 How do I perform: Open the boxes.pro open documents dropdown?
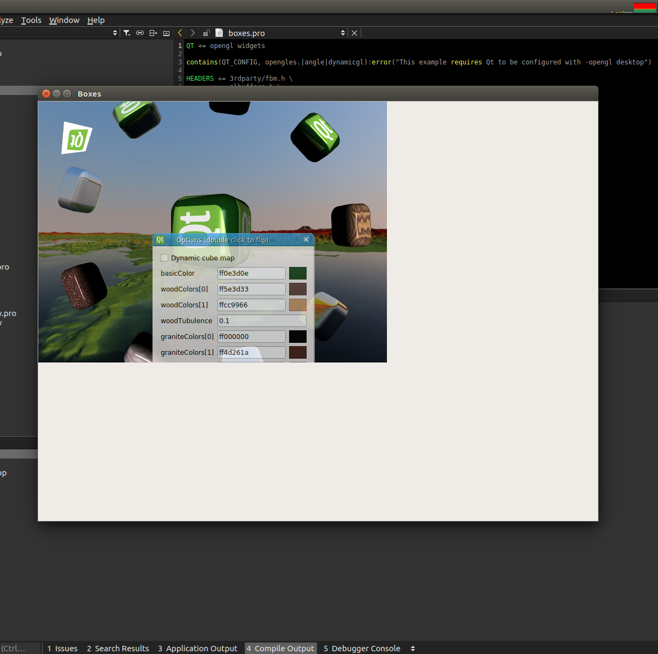(x=343, y=33)
